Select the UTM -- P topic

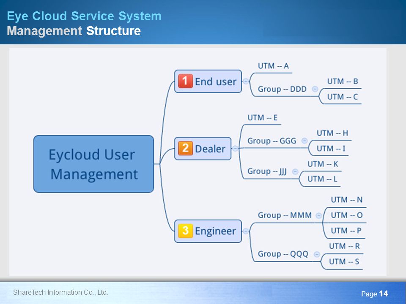tap(346, 231)
